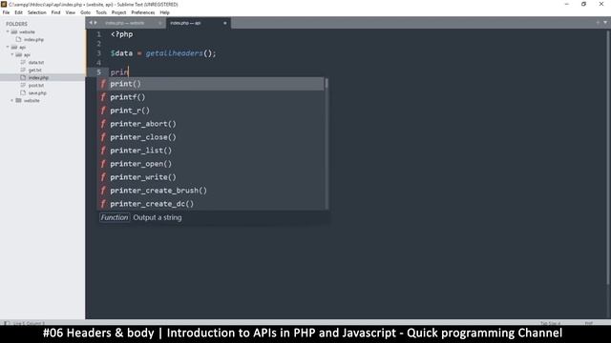Switch to the index.php — website tab
The width and height of the screenshot is (611, 343).
pos(125,23)
